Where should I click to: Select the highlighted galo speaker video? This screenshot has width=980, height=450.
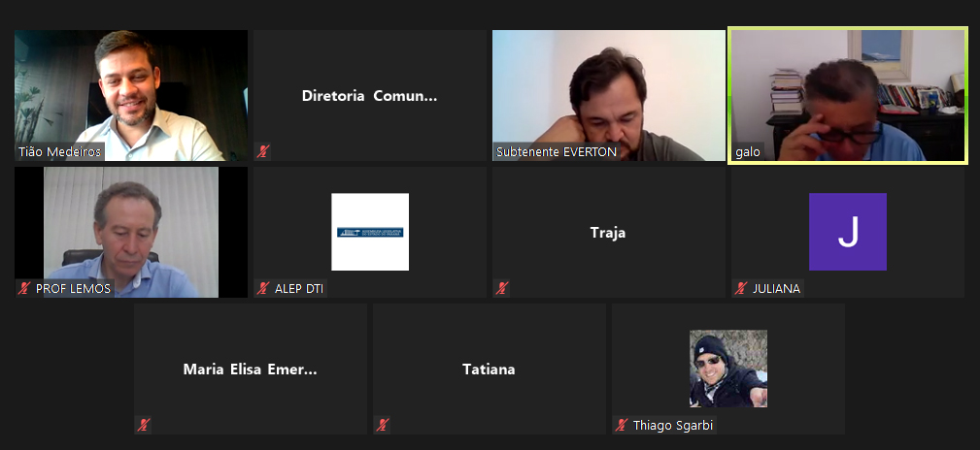(x=848, y=95)
